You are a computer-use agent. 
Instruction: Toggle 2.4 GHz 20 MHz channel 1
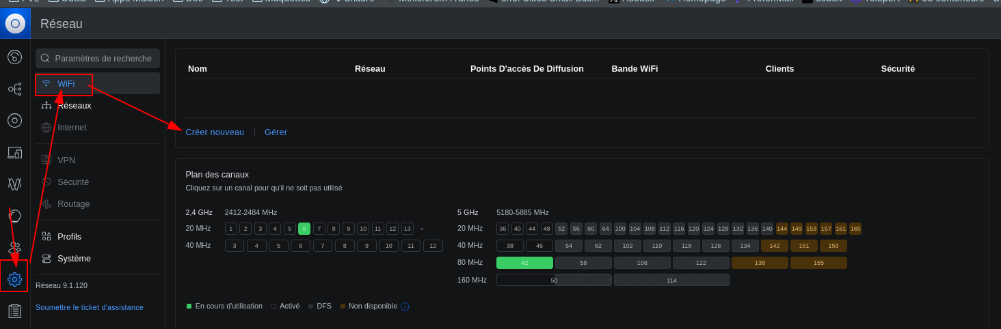pos(231,229)
